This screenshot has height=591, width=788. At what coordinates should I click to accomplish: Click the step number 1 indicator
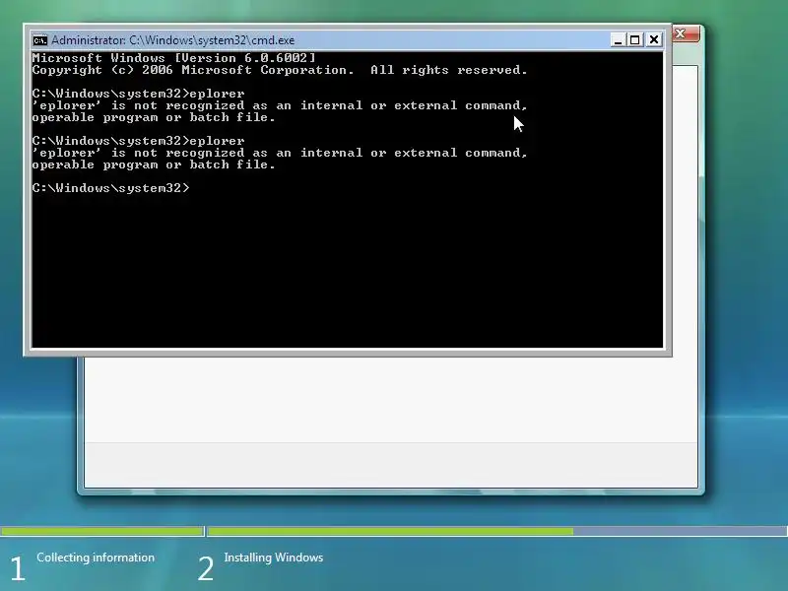18,569
